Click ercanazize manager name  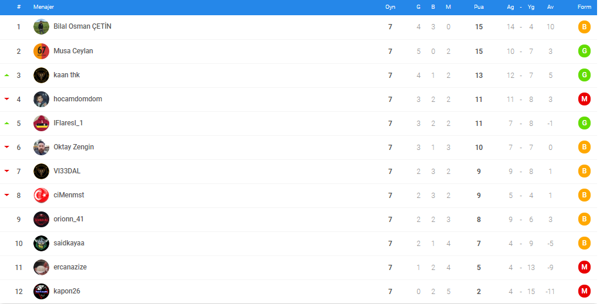point(70,267)
